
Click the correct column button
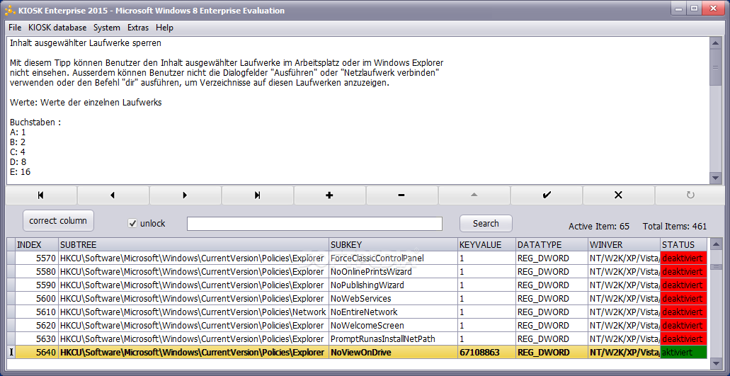pos(58,221)
